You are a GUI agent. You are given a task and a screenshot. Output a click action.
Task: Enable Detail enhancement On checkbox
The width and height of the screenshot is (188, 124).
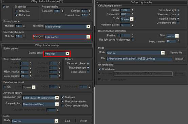coord(5,87)
